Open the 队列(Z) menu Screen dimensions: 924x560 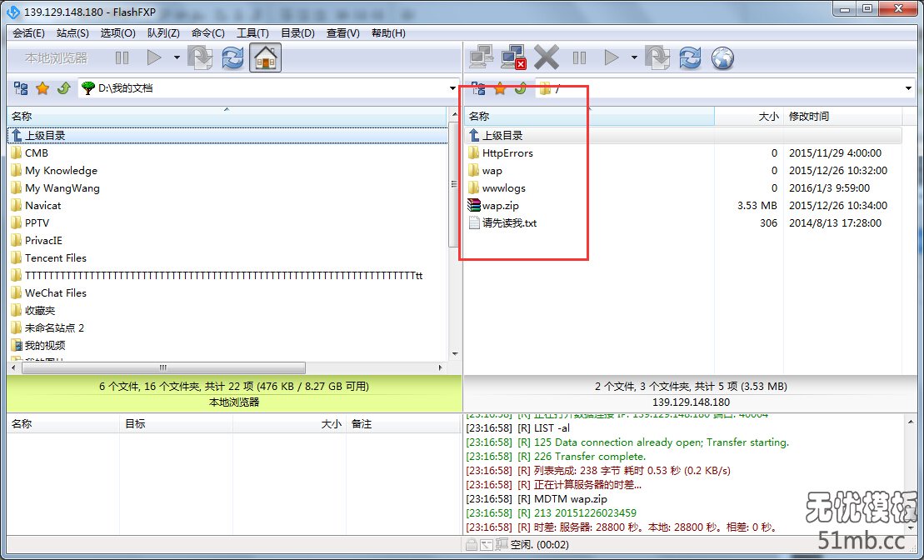pyautogui.click(x=163, y=33)
